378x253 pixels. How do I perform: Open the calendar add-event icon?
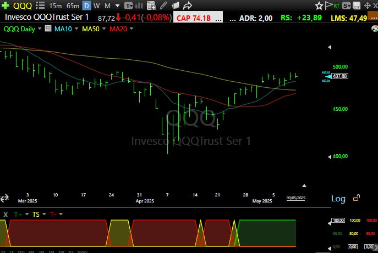pyautogui.click(x=151, y=5)
